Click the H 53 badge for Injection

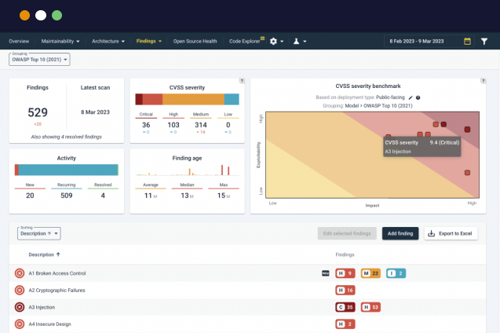[370, 307]
